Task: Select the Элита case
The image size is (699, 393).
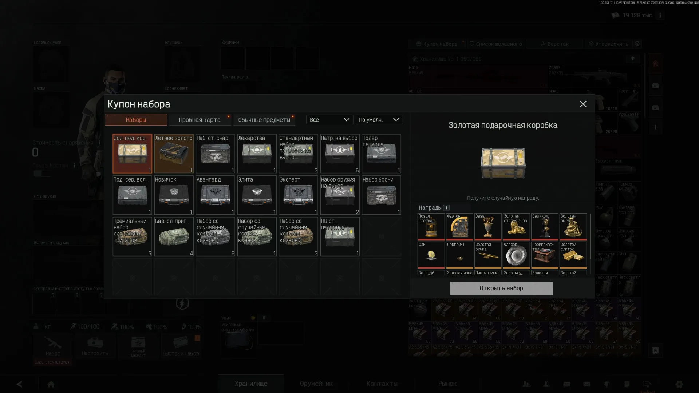Action: point(257,195)
